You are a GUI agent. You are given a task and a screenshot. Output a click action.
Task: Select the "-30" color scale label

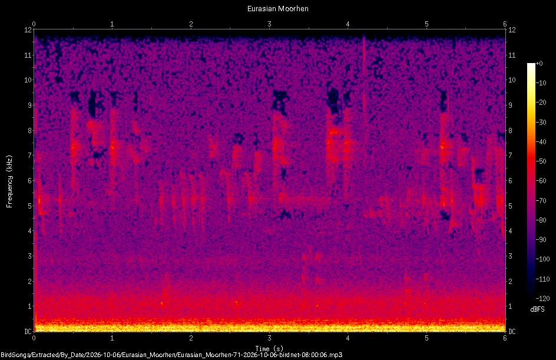click(x=541, y=123)
